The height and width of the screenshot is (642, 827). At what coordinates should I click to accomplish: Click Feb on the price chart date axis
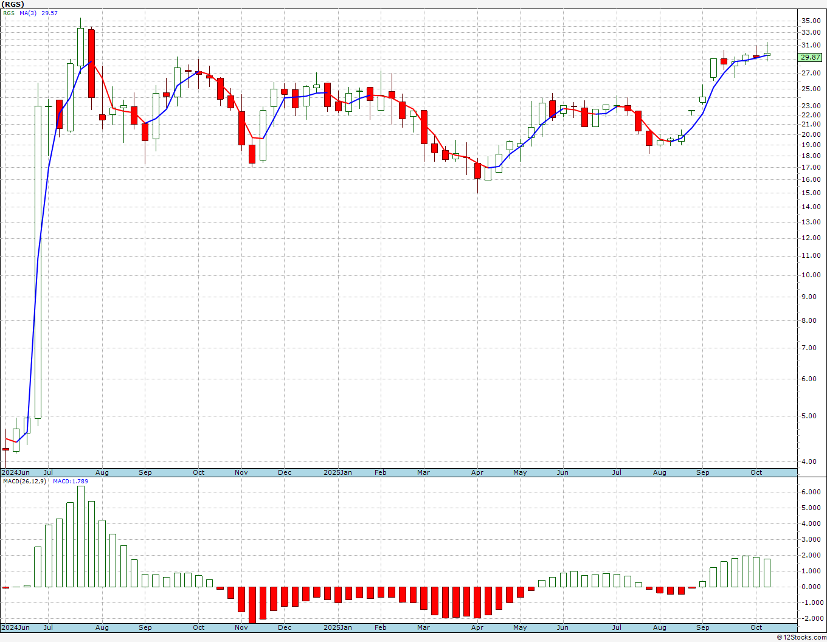(x=381, y=472)
